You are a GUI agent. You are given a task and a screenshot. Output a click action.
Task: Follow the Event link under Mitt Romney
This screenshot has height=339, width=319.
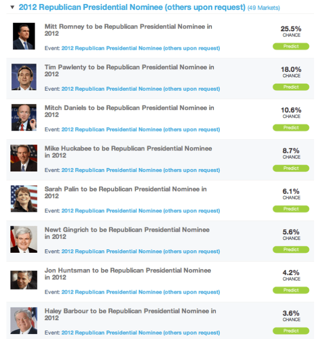141,48
